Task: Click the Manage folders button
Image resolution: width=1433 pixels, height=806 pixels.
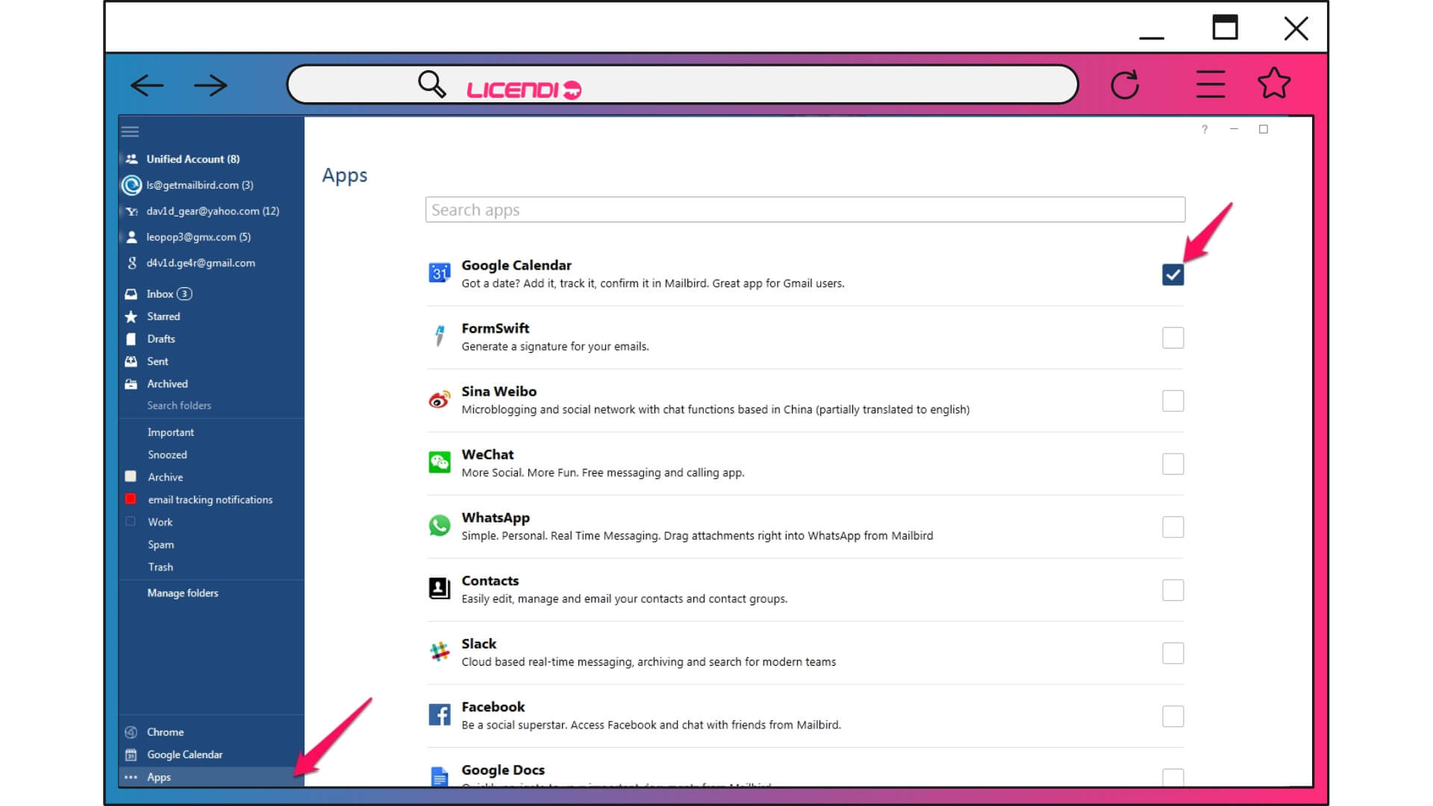Action: tap(182, 593)
